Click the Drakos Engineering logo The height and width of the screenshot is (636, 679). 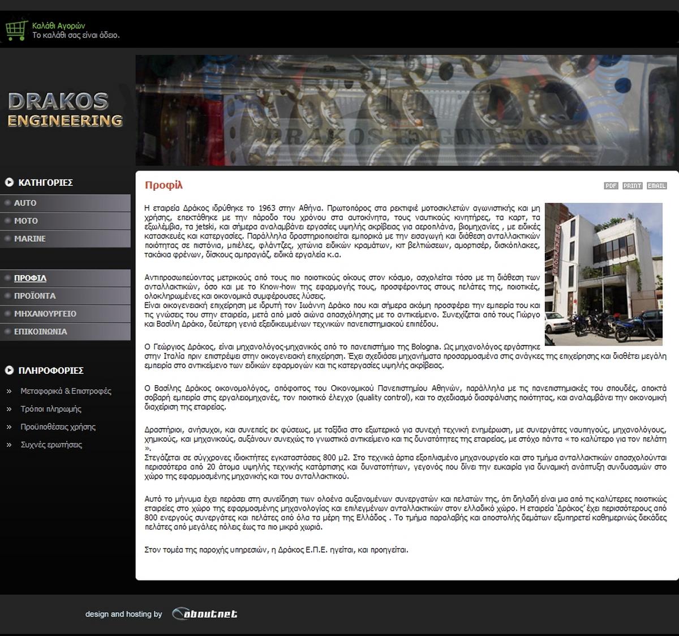coord(65,110)
